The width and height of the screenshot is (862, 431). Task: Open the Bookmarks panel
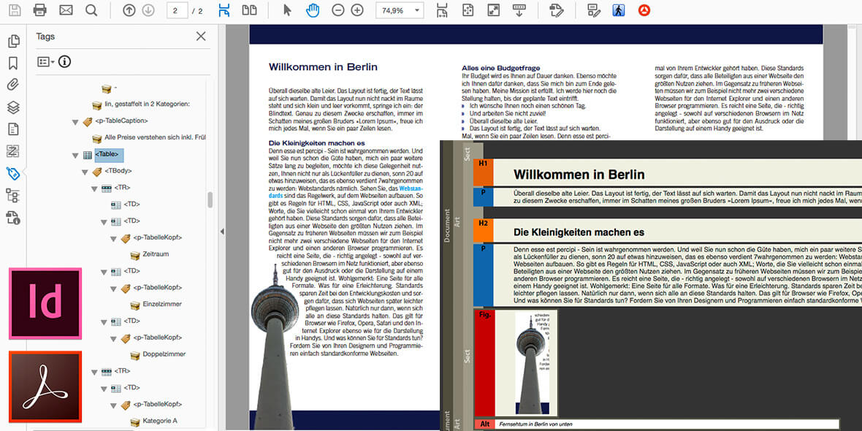15,64
